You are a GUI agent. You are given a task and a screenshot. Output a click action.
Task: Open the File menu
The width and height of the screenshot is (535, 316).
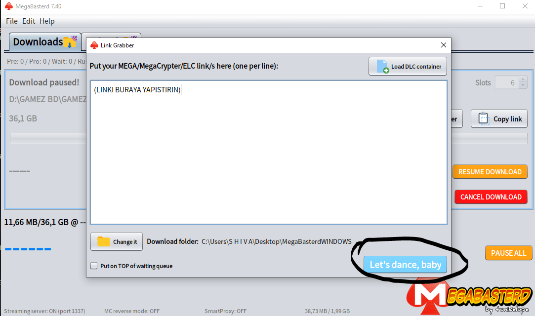(x=11, y=21)
